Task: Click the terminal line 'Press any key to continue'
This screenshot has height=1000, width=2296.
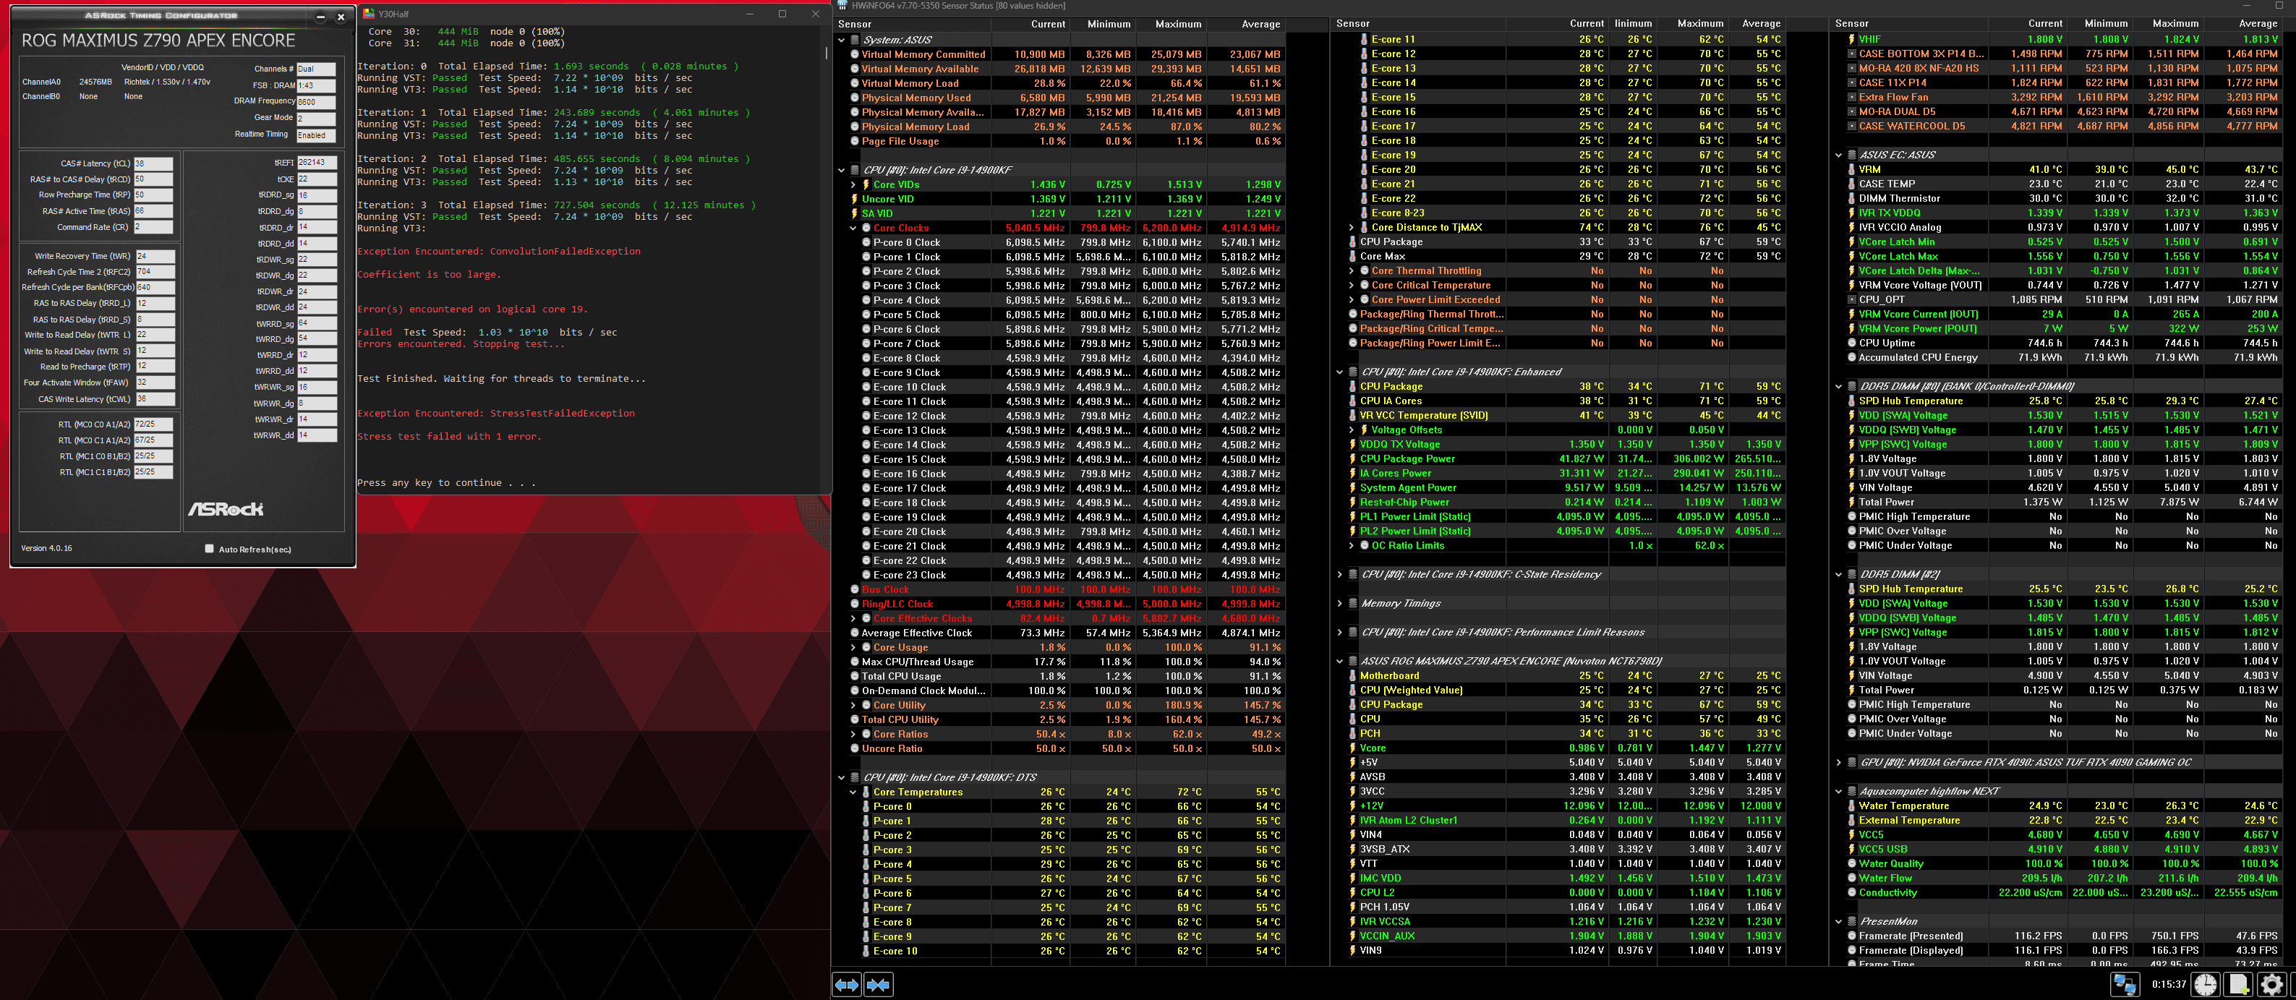Action: 446,483
